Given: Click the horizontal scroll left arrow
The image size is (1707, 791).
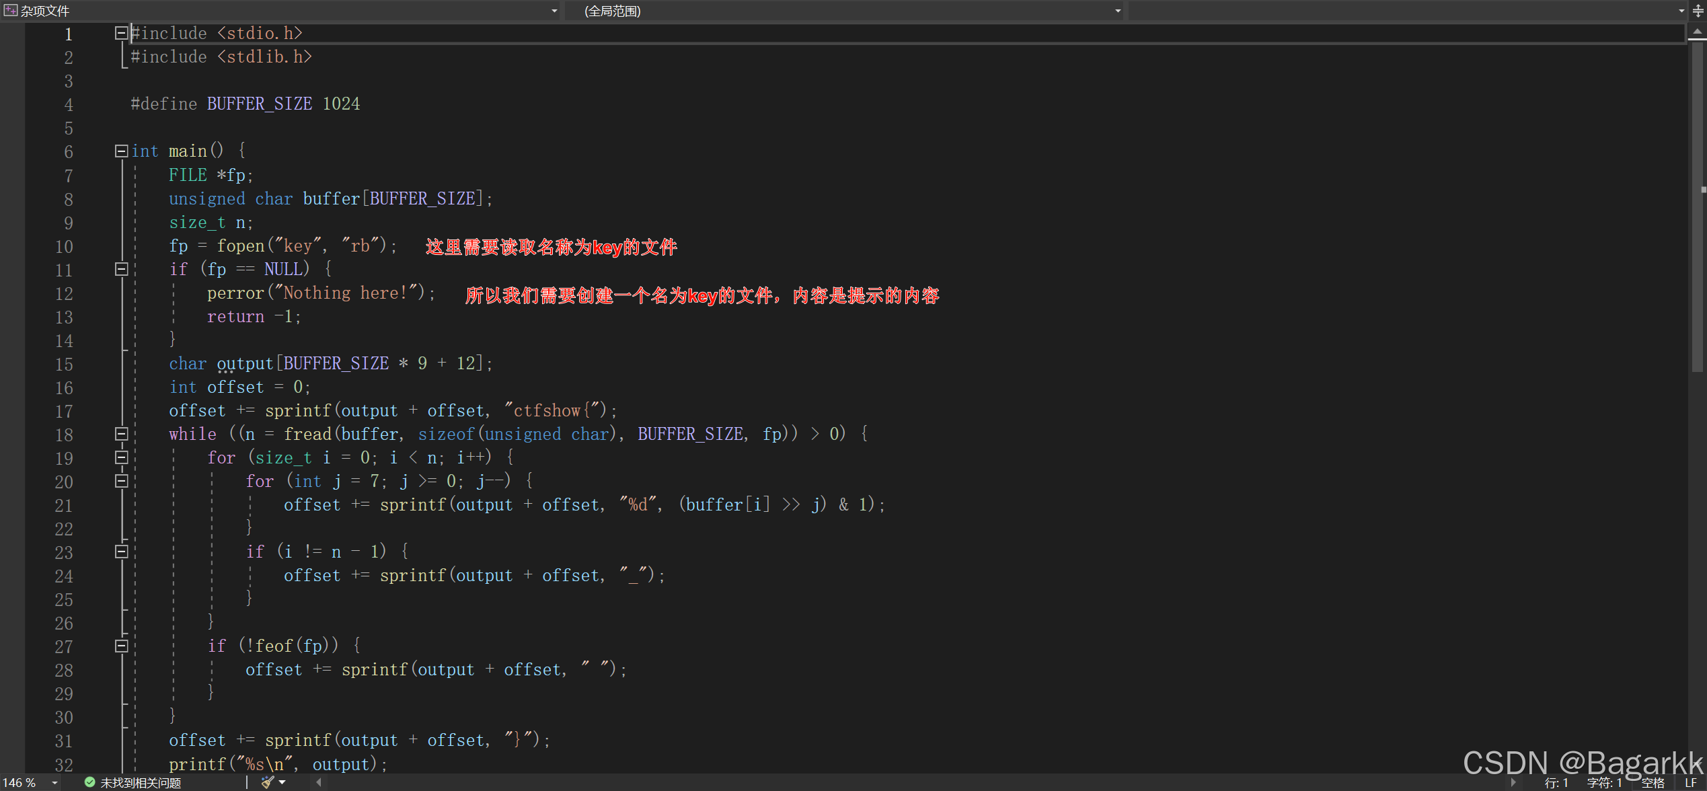Looking at the screenshot, I should [319, 782].
